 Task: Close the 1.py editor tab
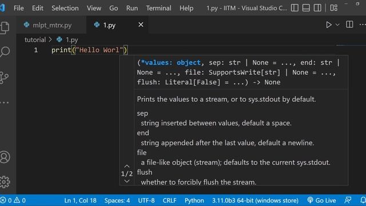[x=141, y=25]
